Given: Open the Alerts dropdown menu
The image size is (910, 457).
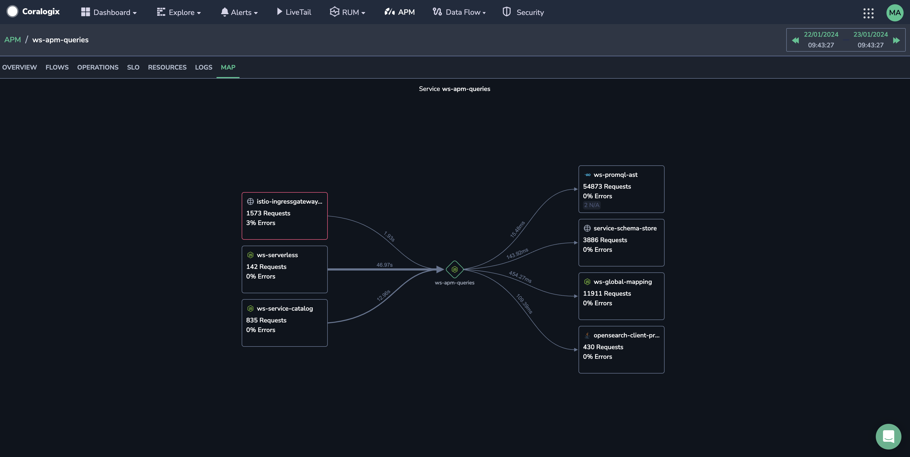Looking at the screenshot, I should coord(239,12).
